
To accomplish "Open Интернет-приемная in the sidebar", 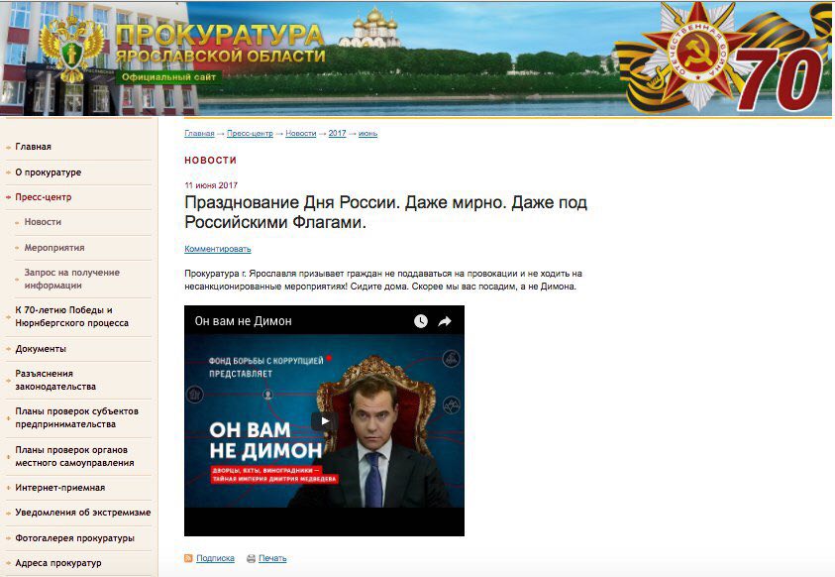I will tap(60, 488).
